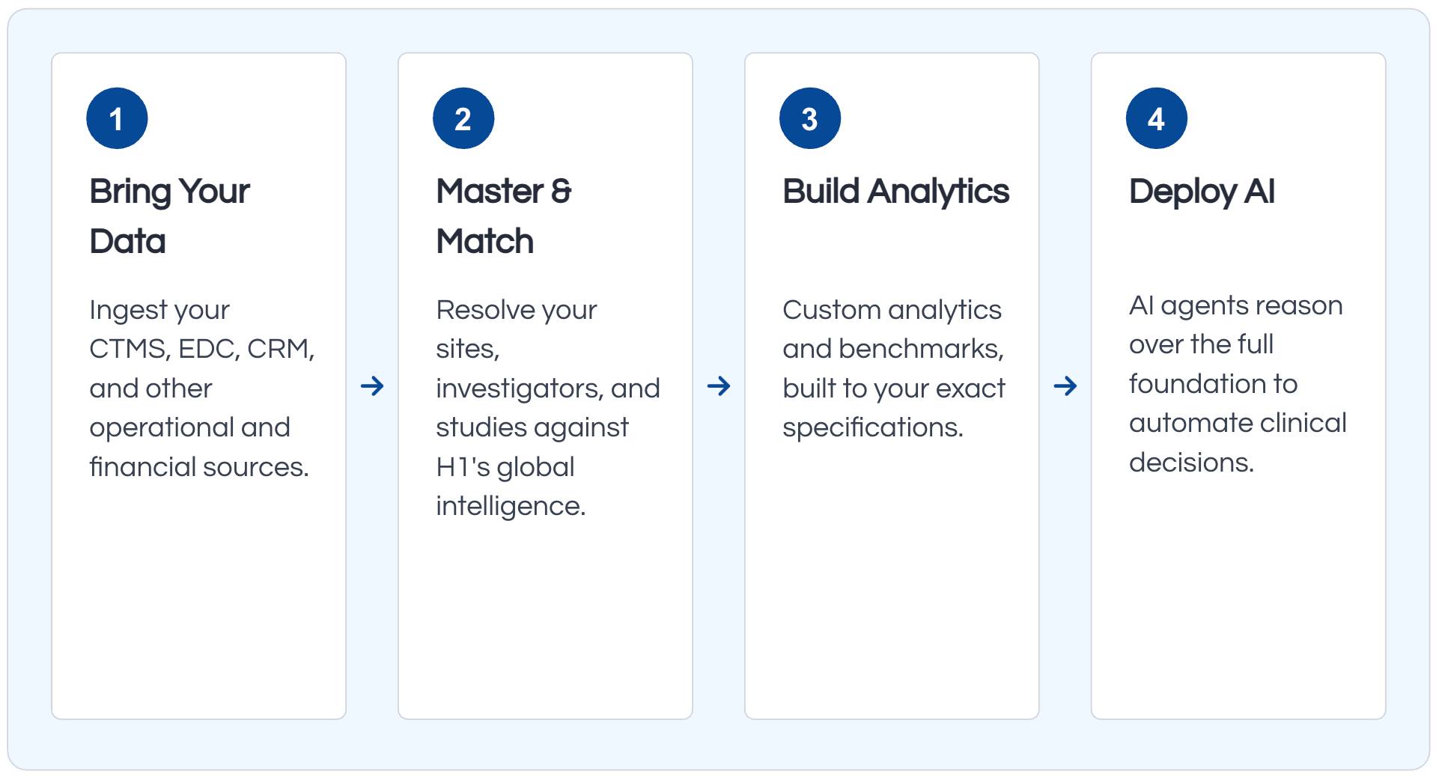Click empty area of Master & Match card
Image resolution: width=1436 pixels, height=777 pixels.
pos(545,621)
